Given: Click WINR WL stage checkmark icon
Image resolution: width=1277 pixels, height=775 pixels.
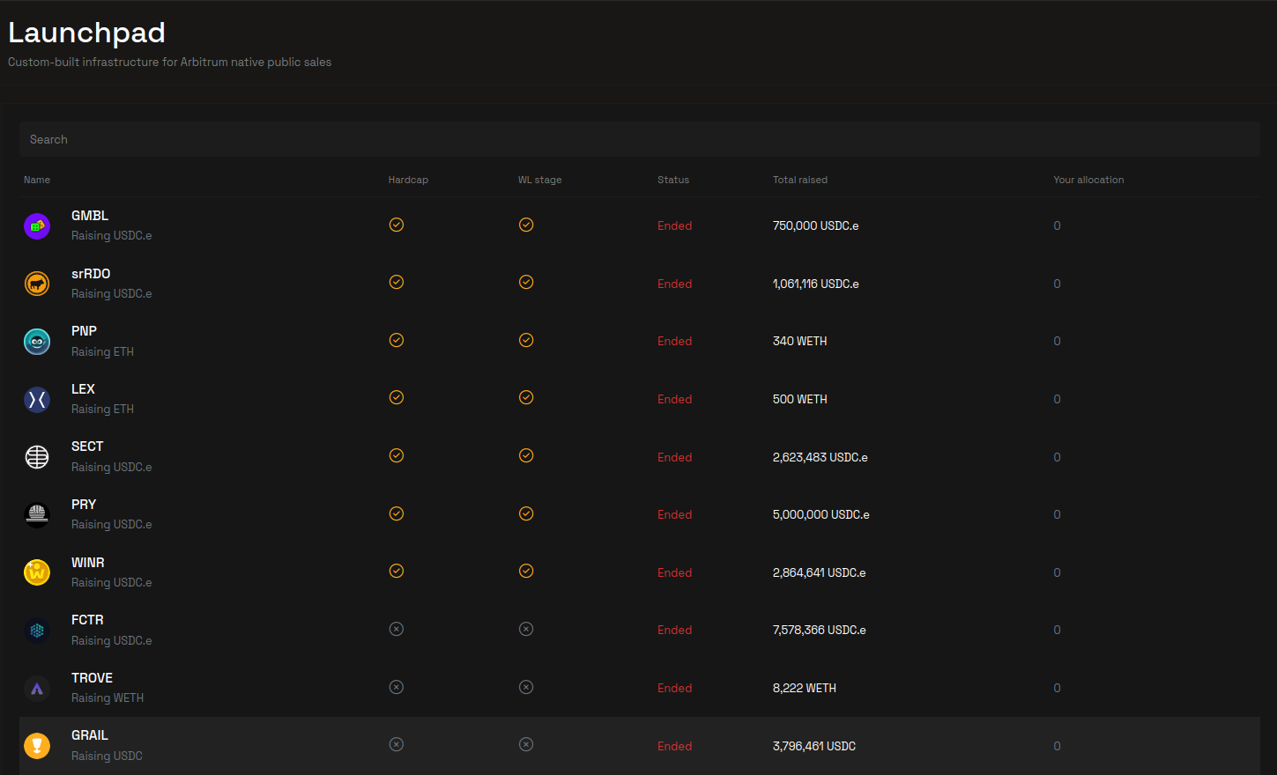Looking at the screenshot, I should coord(526,571).
